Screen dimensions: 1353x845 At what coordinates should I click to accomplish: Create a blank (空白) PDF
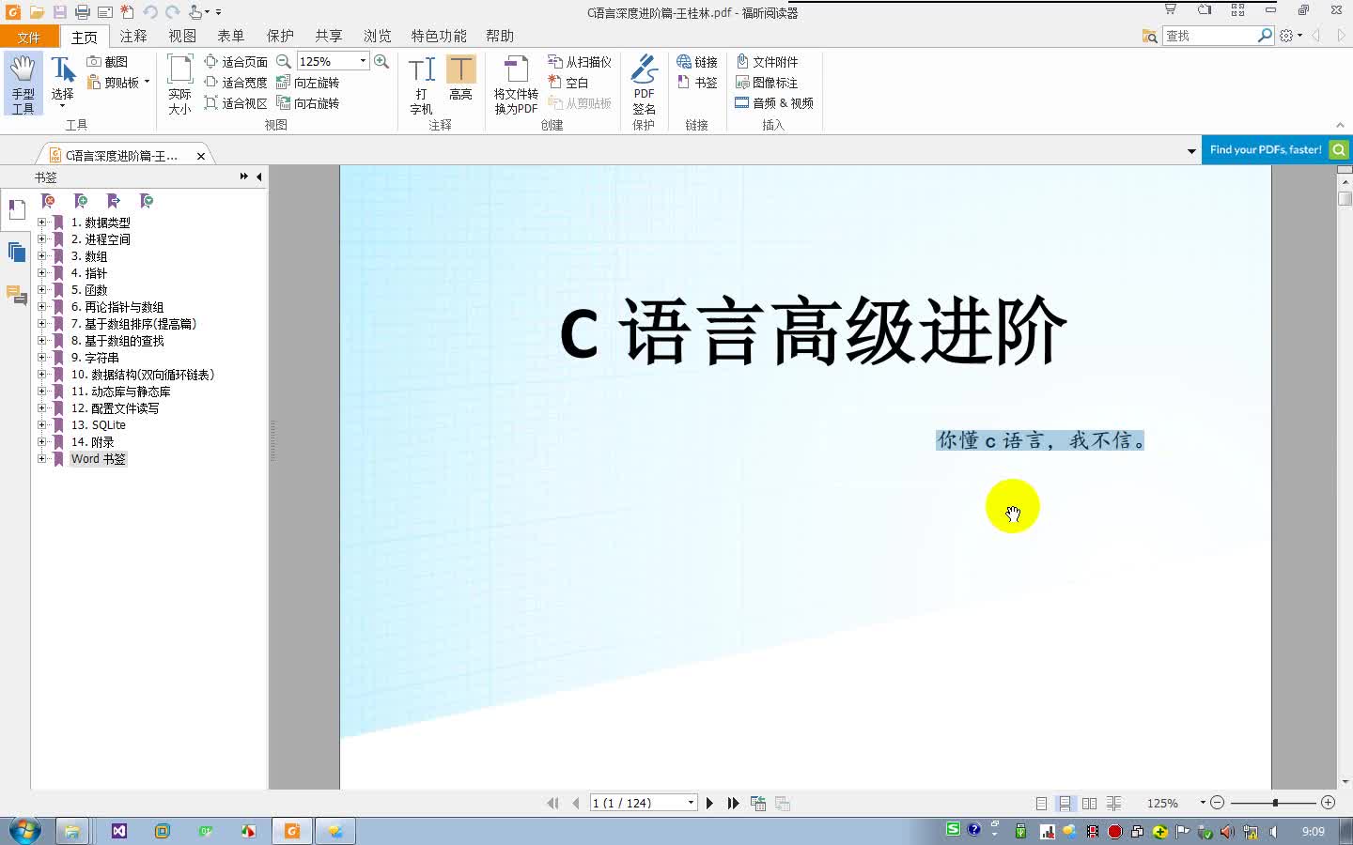tap(568, 83)
